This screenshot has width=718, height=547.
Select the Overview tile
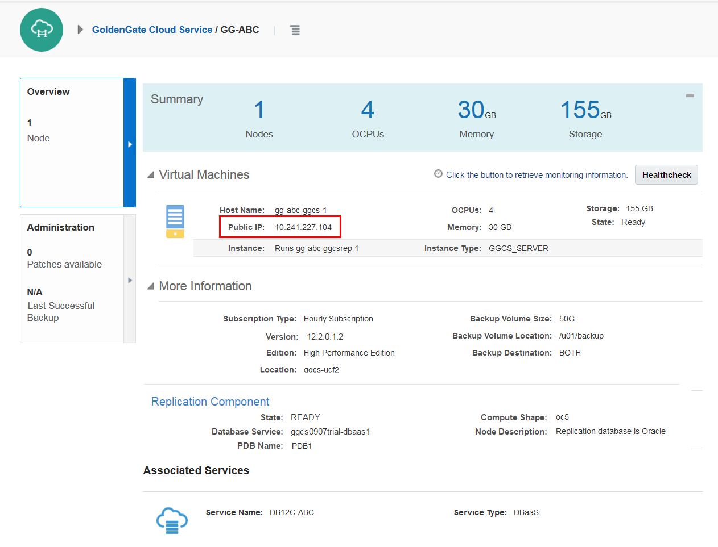pyautogui.click(x=72, y=142)
